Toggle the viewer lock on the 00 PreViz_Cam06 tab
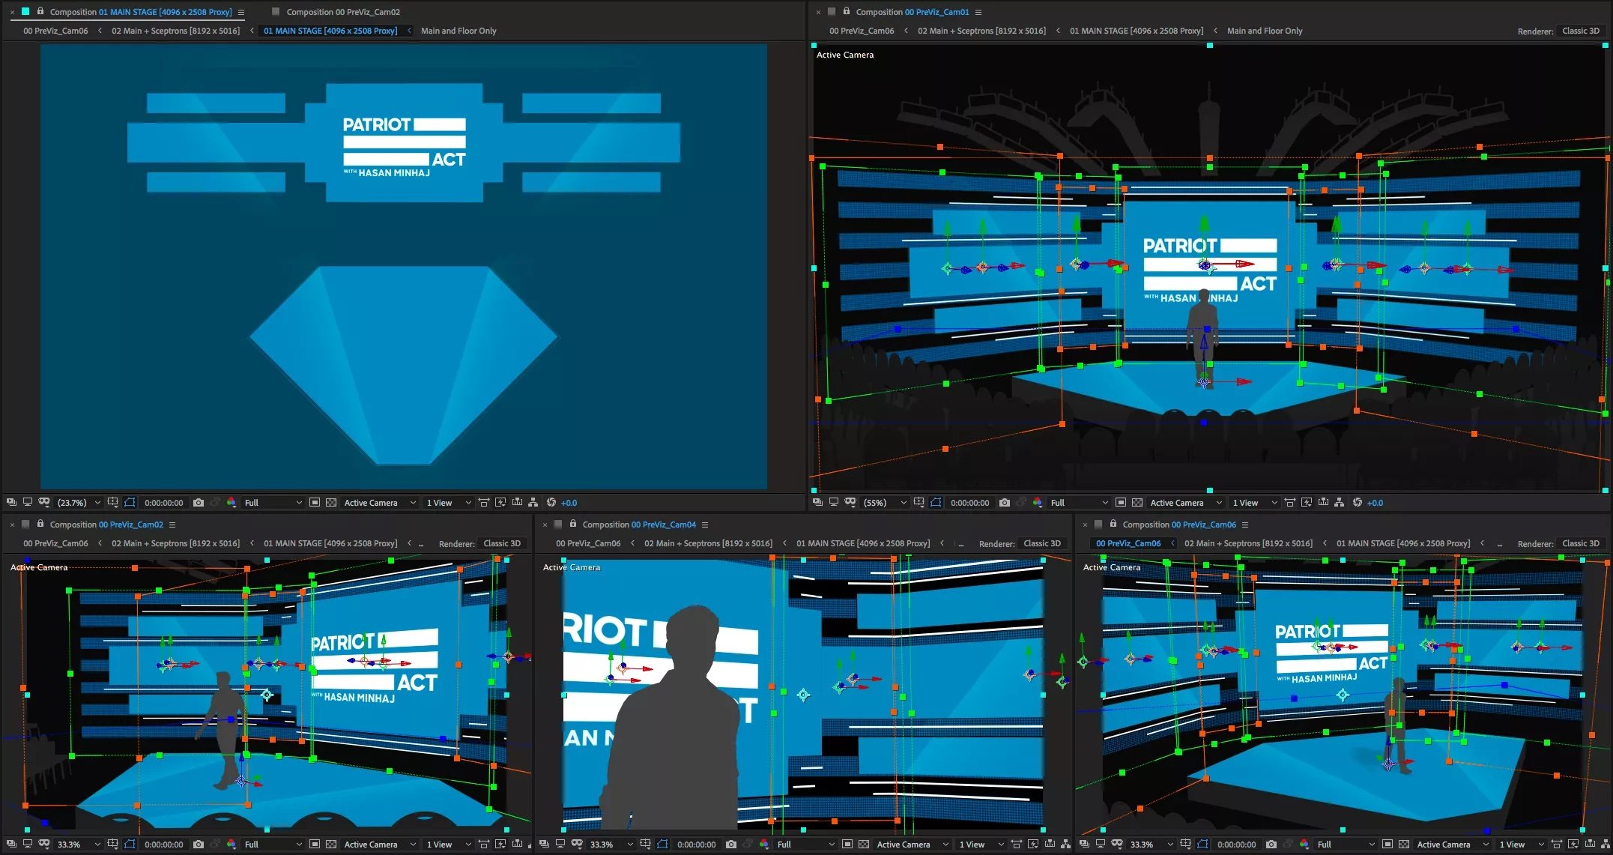1613x855 pixels. [1113, 524]
